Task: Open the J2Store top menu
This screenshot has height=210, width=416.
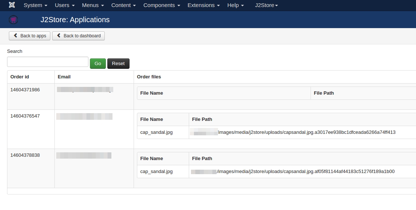Action: point(266,5)
